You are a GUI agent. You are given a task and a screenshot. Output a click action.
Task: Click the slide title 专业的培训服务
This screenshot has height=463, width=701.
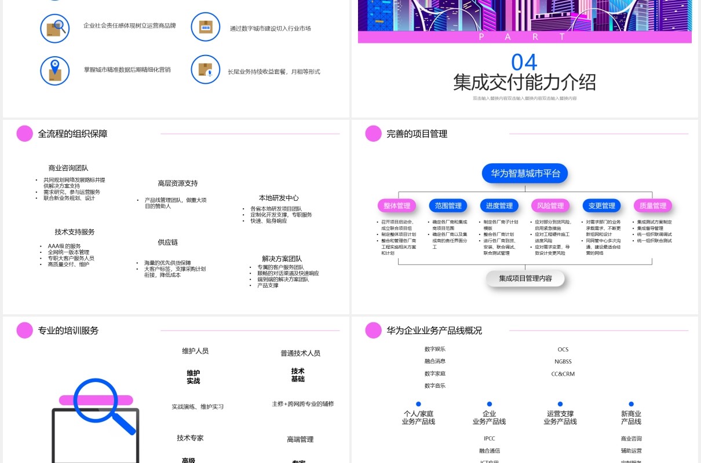coord(68,330)
